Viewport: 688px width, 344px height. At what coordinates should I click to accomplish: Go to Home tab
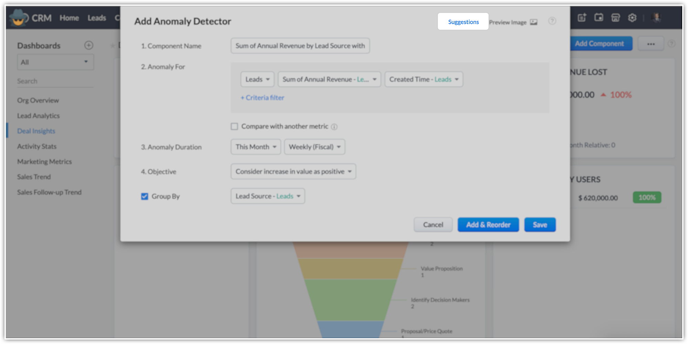pos(69,18)
